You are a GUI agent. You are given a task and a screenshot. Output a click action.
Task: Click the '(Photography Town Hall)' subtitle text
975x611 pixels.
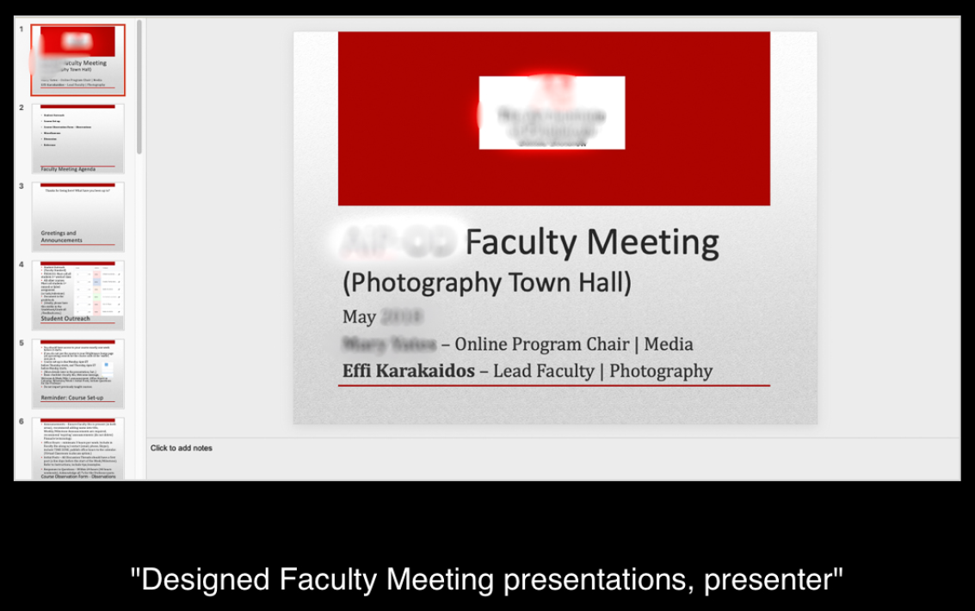click(487, 283)
